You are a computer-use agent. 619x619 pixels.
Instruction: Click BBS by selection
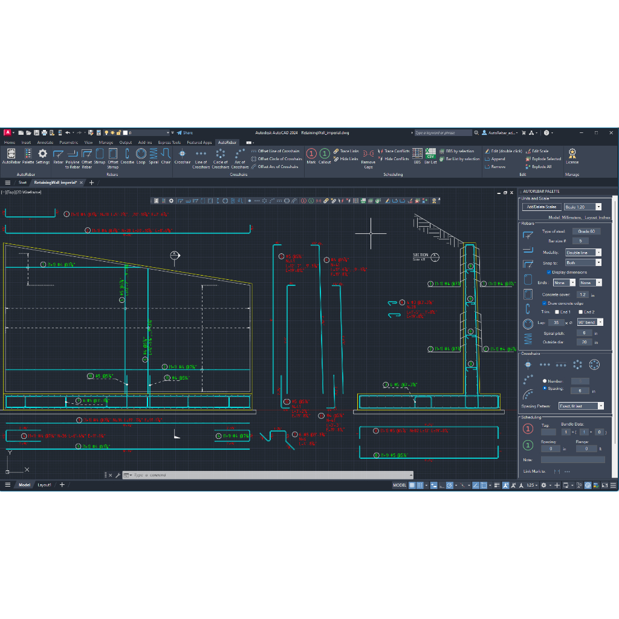457,151
